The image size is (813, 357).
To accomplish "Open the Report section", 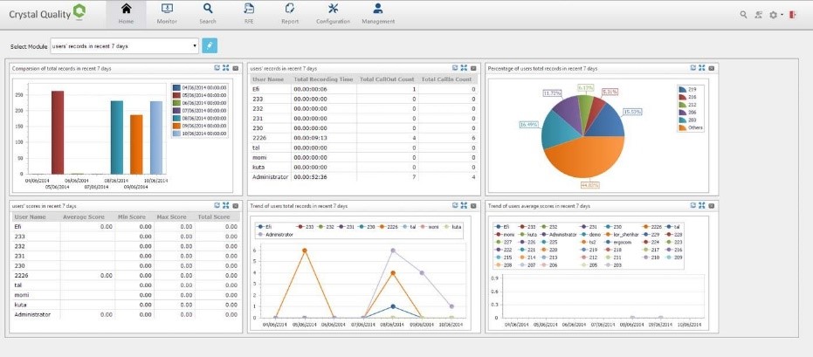I will (289, 13).
